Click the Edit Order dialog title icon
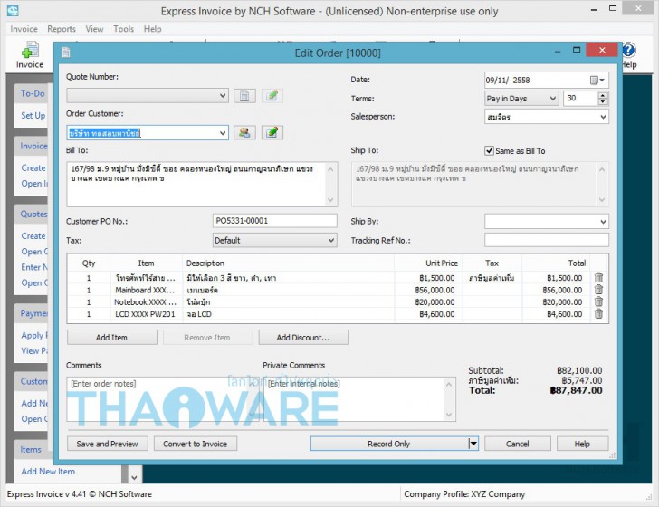Image resolution: width=659 pixels, height=507 pixels. pyautogui.click(x=66, y=53)
